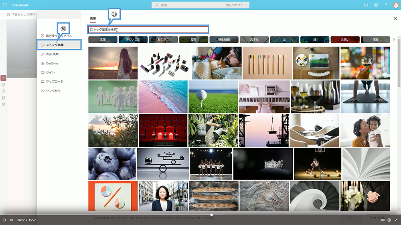The image size is (401, 225).
Task: Open the help question mark icon
Action: pos(386,5)
